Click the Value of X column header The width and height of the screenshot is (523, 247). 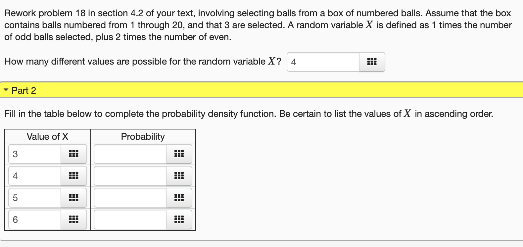pyautogui.click(x=47, y=136)
